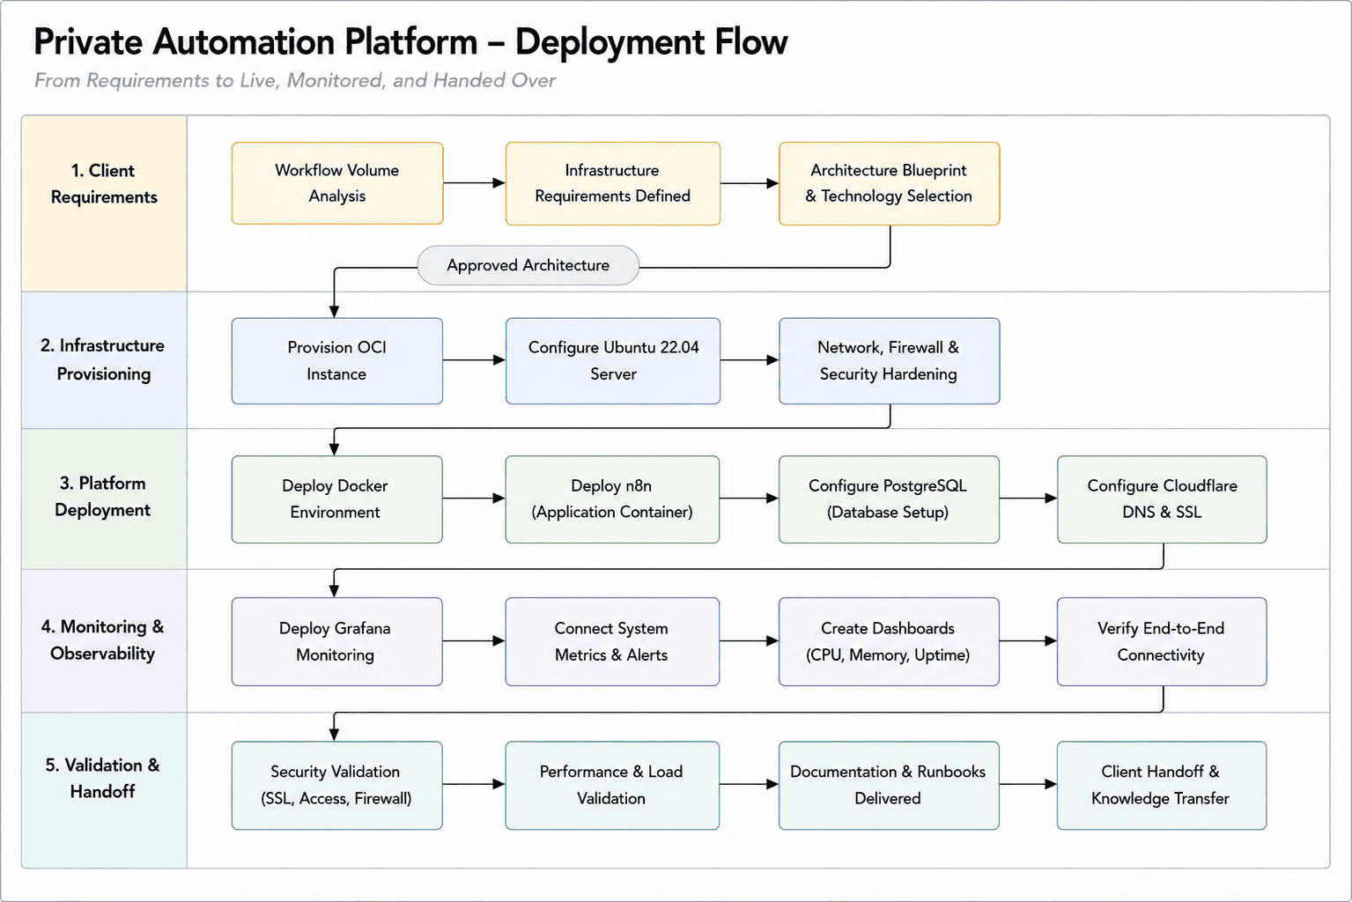Select Client Handoff & Knowledge Transfer node
This screenshot has height=902, width=1352.
point(1162,786)
